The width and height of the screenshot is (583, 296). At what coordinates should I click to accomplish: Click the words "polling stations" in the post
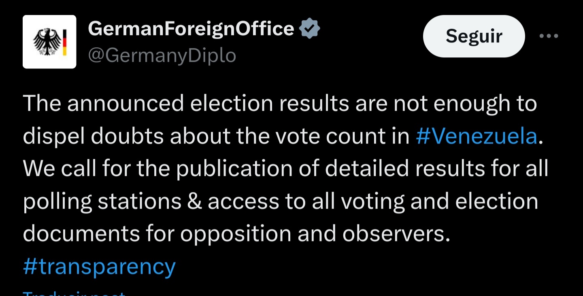102,201
